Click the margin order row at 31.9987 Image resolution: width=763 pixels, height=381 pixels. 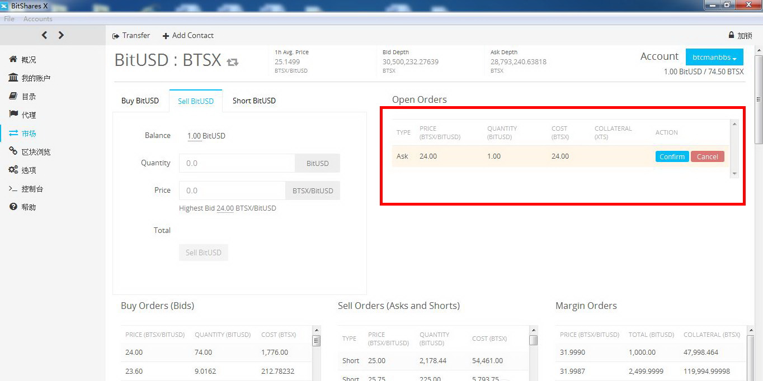pos(651,371)
